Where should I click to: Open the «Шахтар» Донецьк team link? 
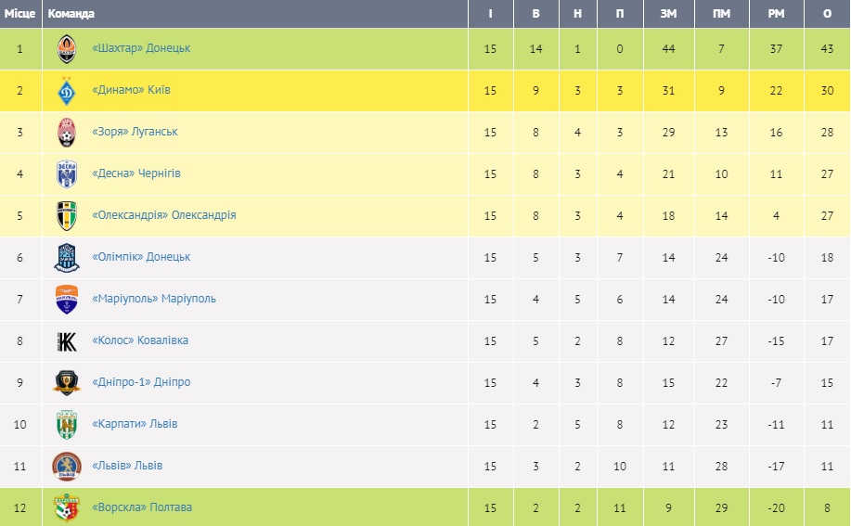pos(141,48)
